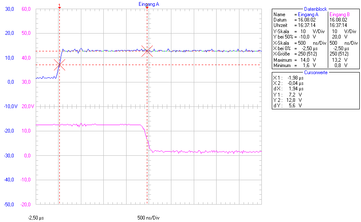Screen dimensions: 361x222
Task: Select the Eingang A label above the graph
Action: (148, 4)
